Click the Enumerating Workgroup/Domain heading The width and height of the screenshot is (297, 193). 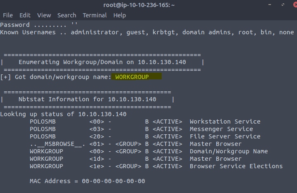coord(102,62)
